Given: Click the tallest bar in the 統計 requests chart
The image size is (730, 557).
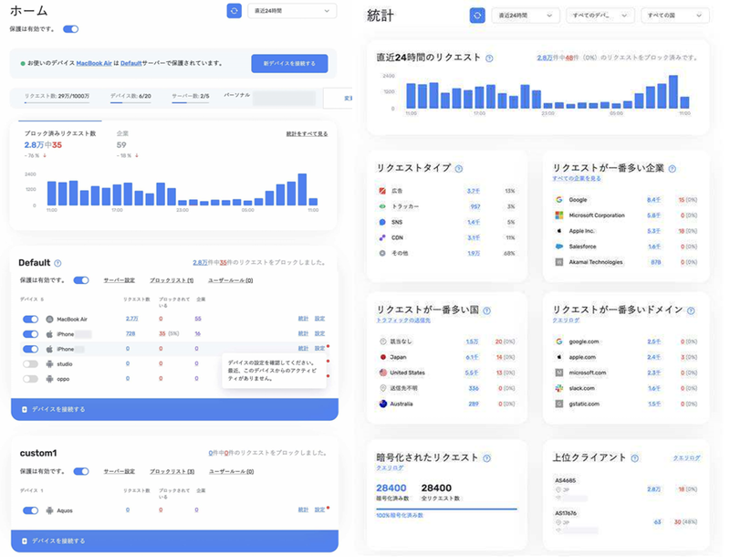Looking at the screenshot, I should tap(673, 92).
